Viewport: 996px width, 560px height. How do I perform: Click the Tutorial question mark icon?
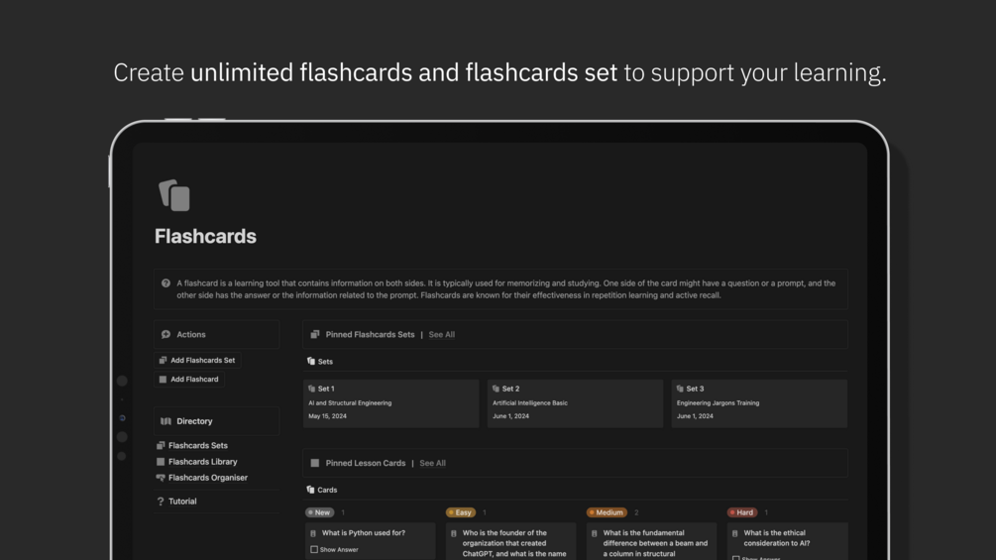[x=161, y=502]
